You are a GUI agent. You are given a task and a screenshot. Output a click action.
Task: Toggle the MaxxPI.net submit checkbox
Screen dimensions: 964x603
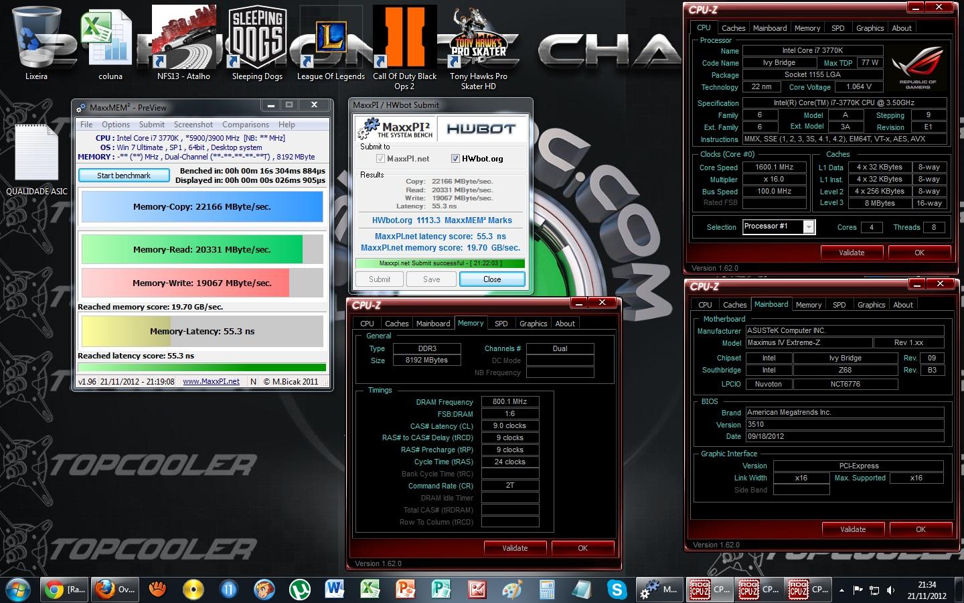(x=380, y=159)
